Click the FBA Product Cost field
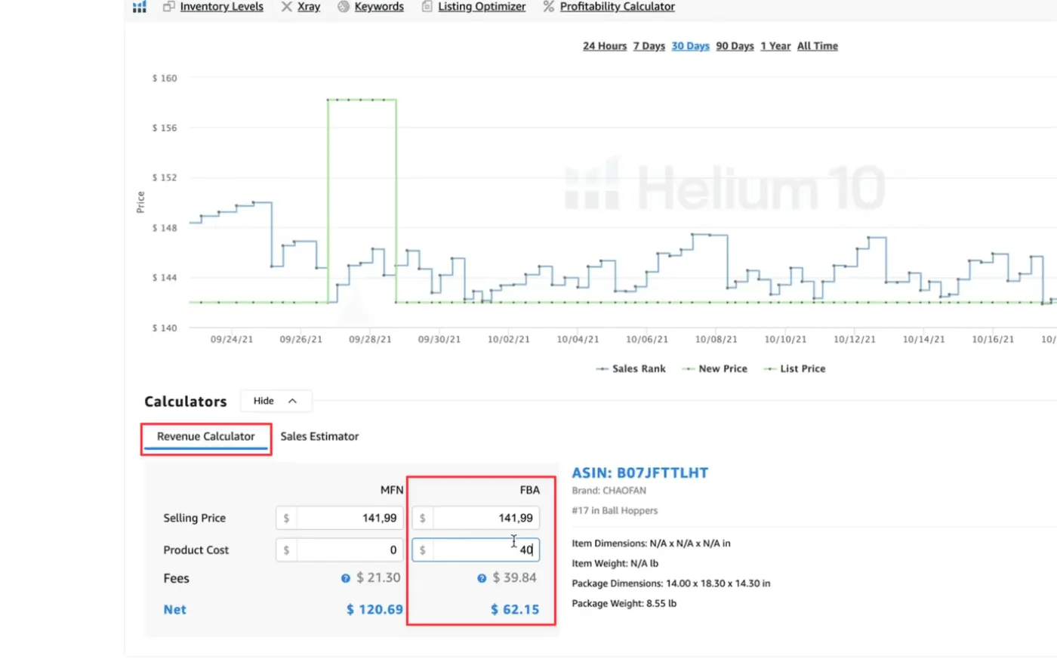This screenshot has width=1057, height=665. coord(476,550)
